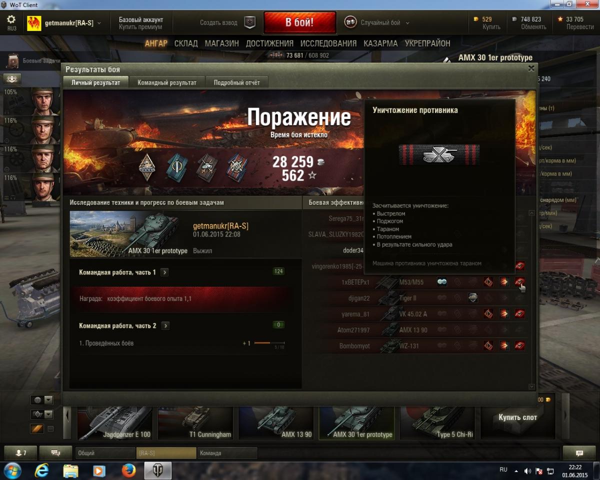600x480 pixels.
Task: Open the chat channels button
Action: (x=55, y=453)
